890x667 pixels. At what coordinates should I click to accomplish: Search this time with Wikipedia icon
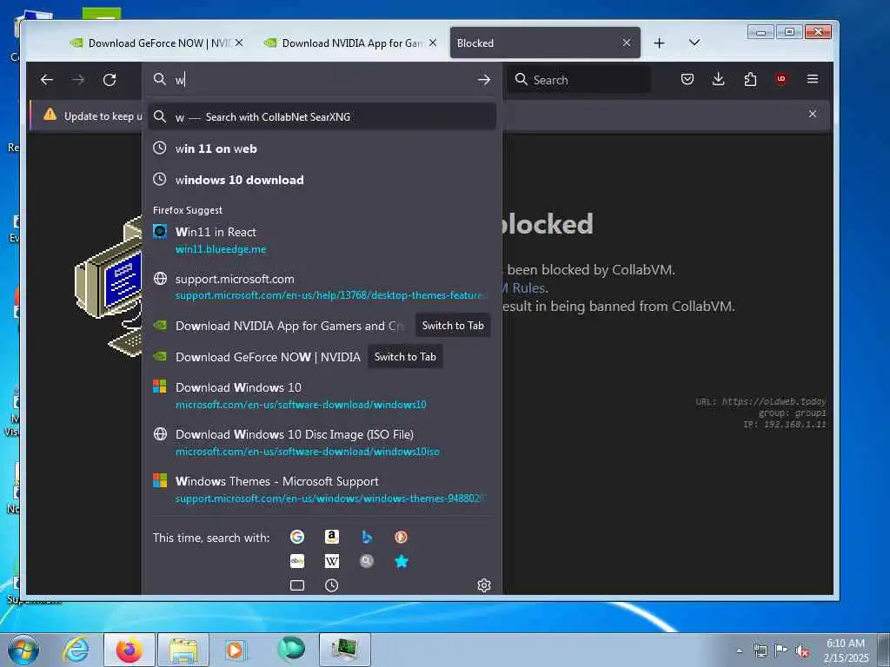(331, 561)
